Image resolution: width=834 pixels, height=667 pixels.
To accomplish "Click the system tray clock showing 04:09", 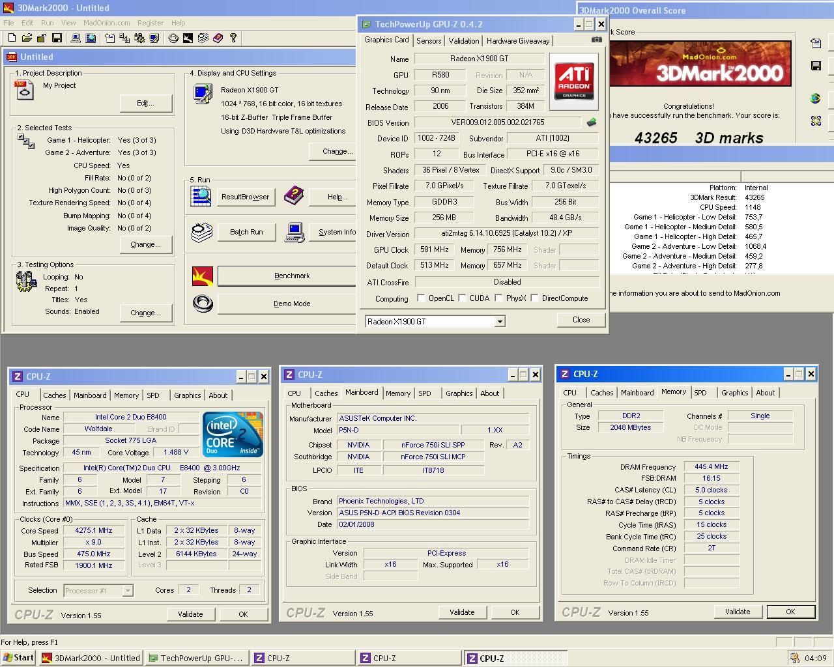I will click(816, 659).
